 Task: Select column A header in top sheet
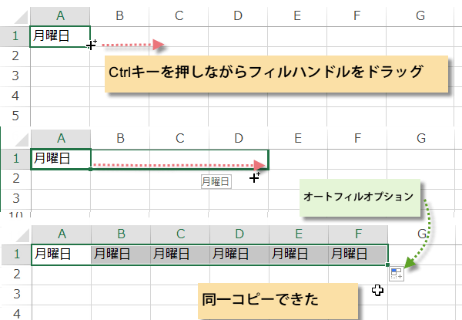[x=59, y=16]
